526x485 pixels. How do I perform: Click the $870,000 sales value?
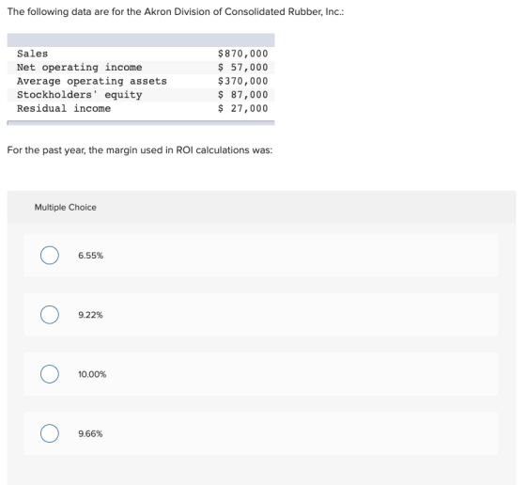[x=243, y=54]
